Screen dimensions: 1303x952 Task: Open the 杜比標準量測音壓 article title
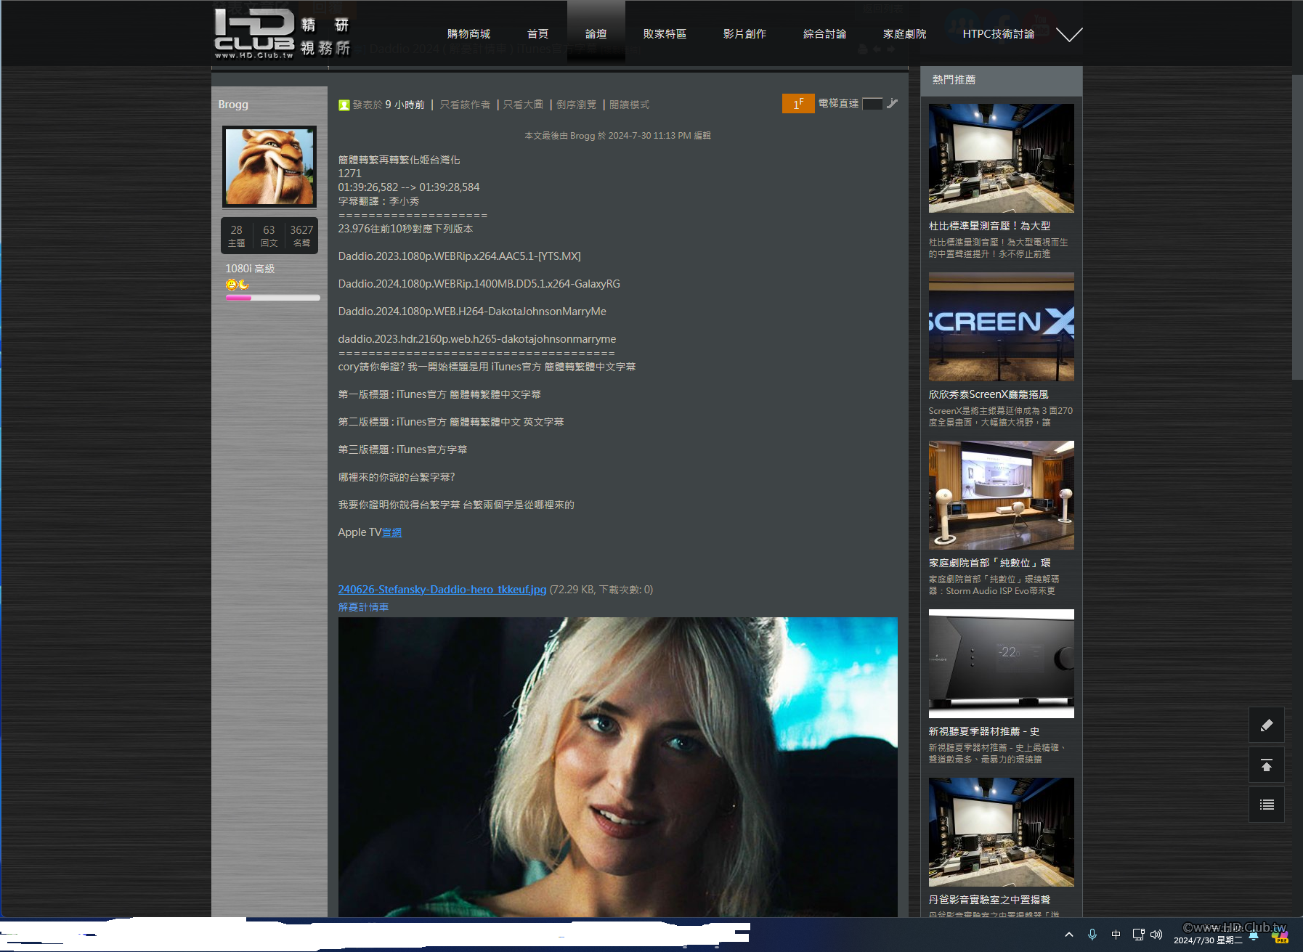[989, 227]
